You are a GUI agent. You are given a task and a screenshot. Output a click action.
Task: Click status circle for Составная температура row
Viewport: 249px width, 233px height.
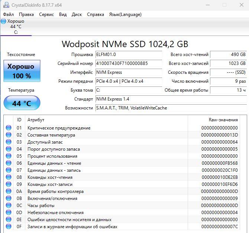tap(9, 135)
